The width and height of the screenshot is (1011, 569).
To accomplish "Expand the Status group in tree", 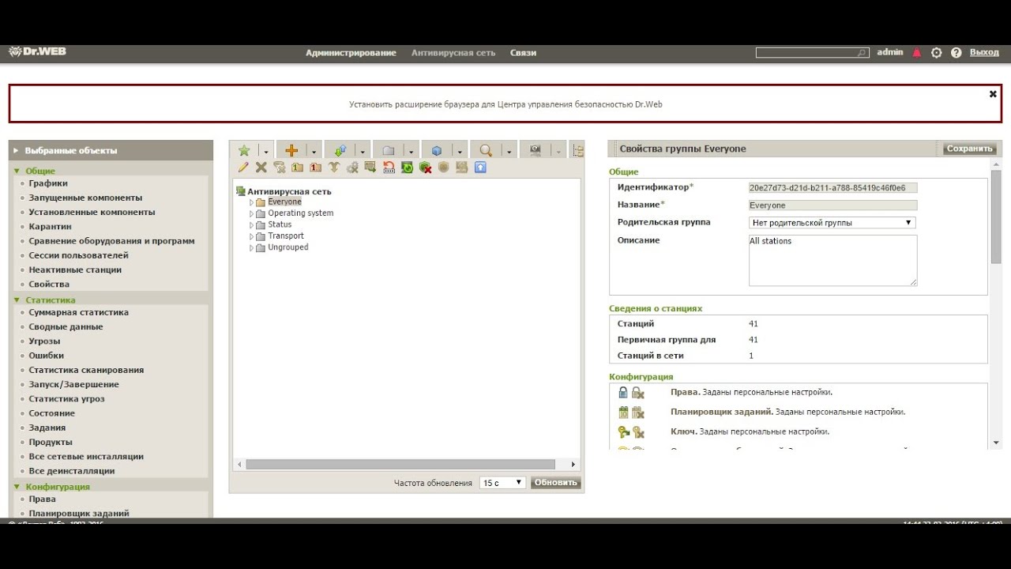I will coord(252,225).
